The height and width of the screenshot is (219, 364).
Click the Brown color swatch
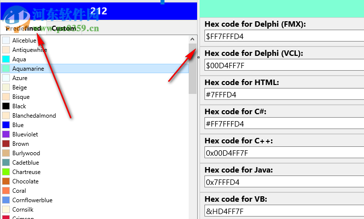point(6,144)
